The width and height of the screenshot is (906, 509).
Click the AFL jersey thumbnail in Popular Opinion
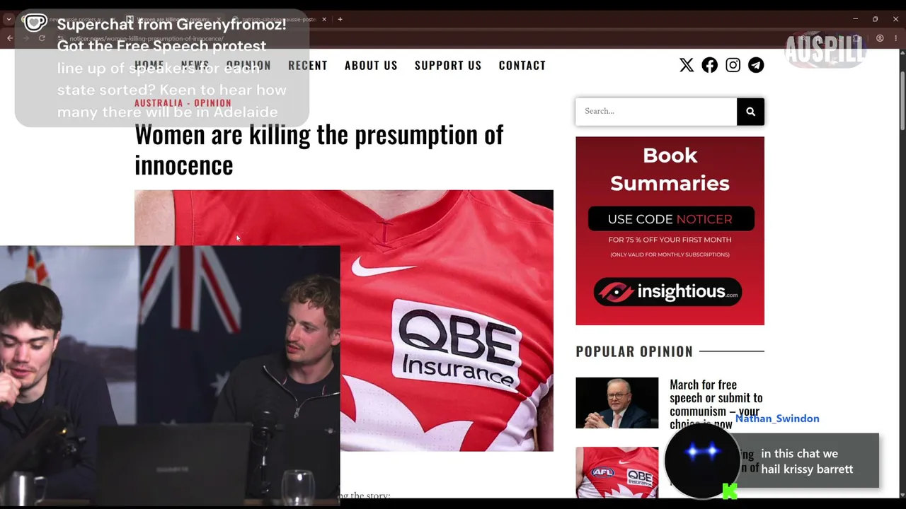point(617,472)
